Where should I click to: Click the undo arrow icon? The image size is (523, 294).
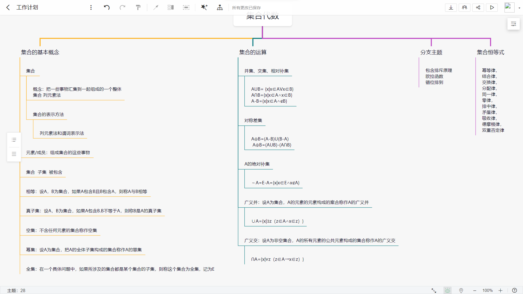click(107, 7)
